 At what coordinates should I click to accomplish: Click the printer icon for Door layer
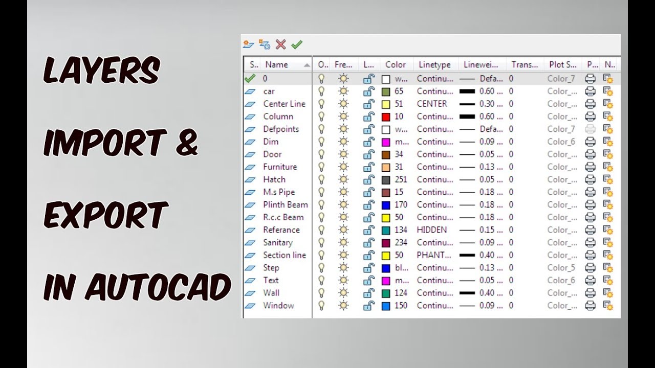pos(590,154)
